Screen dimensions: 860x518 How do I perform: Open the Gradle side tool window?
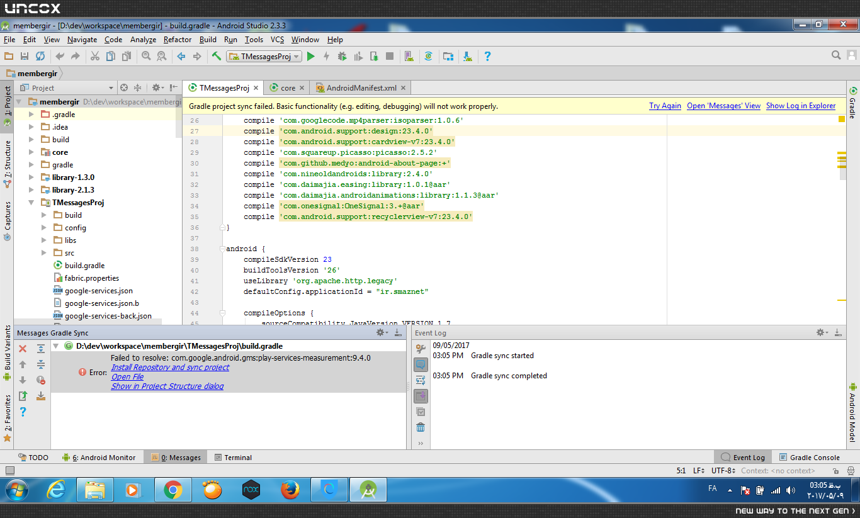(853, 103)
